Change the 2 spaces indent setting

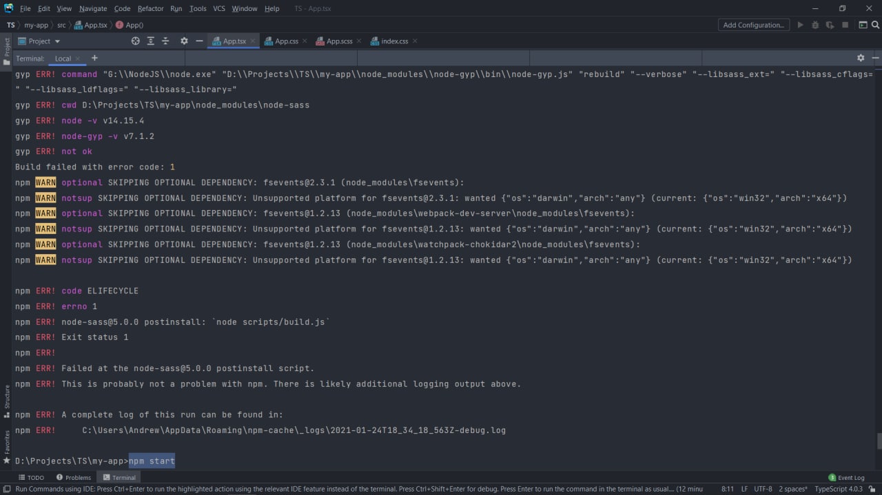(793, 489)
